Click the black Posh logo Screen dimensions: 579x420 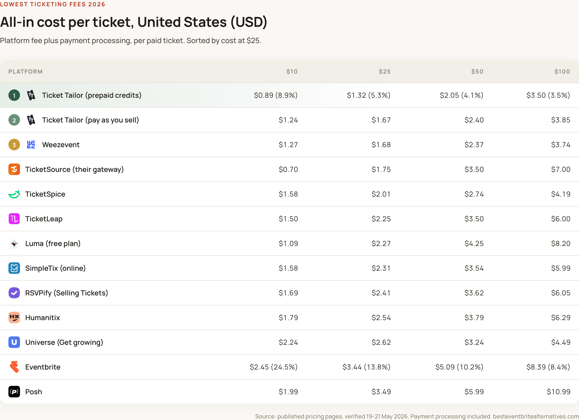pos(14,392)
